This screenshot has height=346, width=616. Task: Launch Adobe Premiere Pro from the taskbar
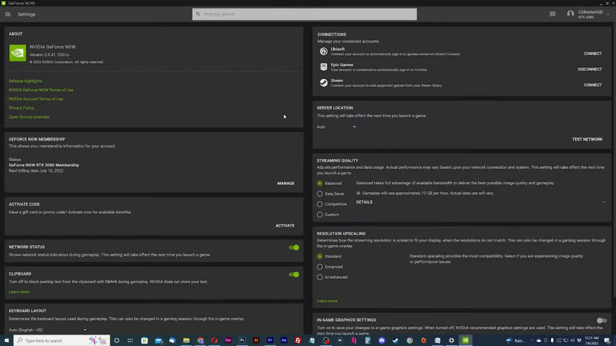(x=270, y=341)
